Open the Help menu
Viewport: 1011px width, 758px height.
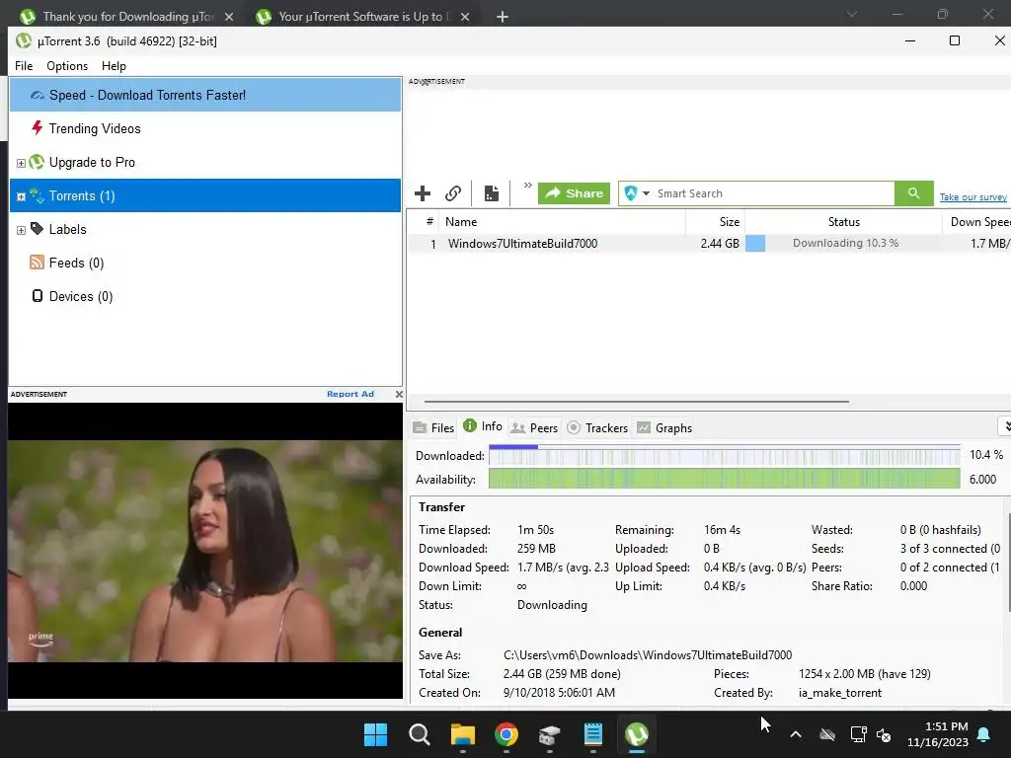[114, 66]
